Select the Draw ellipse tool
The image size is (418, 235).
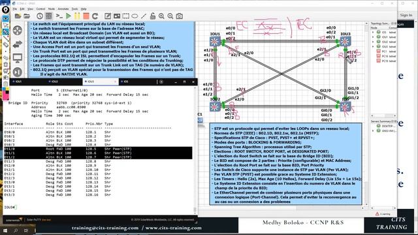[x=135, y=16]
